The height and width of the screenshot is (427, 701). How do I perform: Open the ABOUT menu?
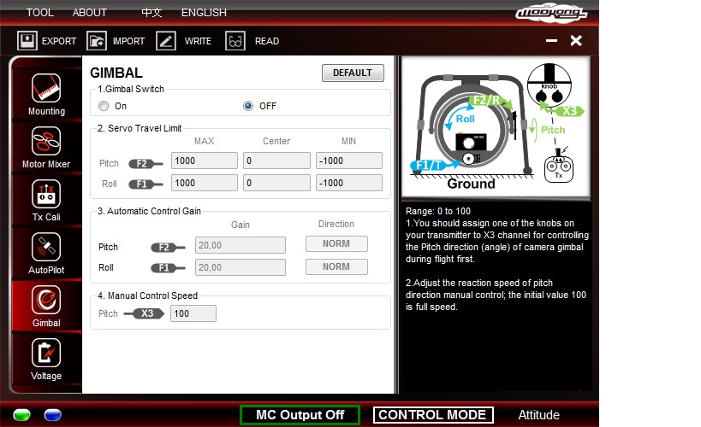point(90,13)
